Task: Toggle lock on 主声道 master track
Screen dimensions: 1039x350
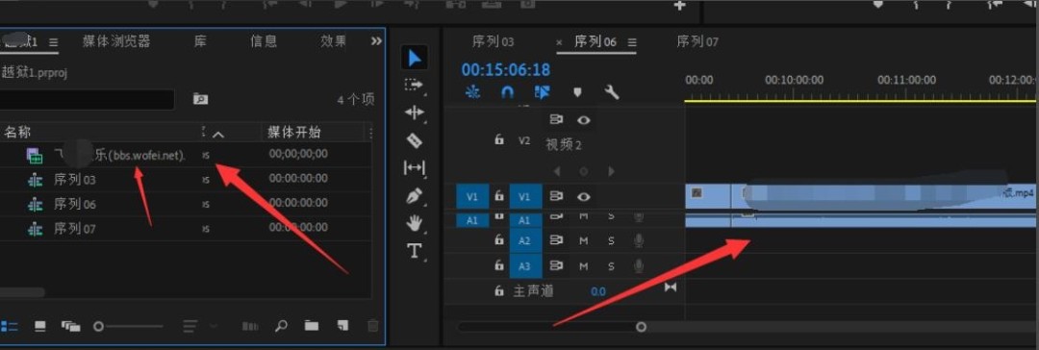Action: point(499,290)
